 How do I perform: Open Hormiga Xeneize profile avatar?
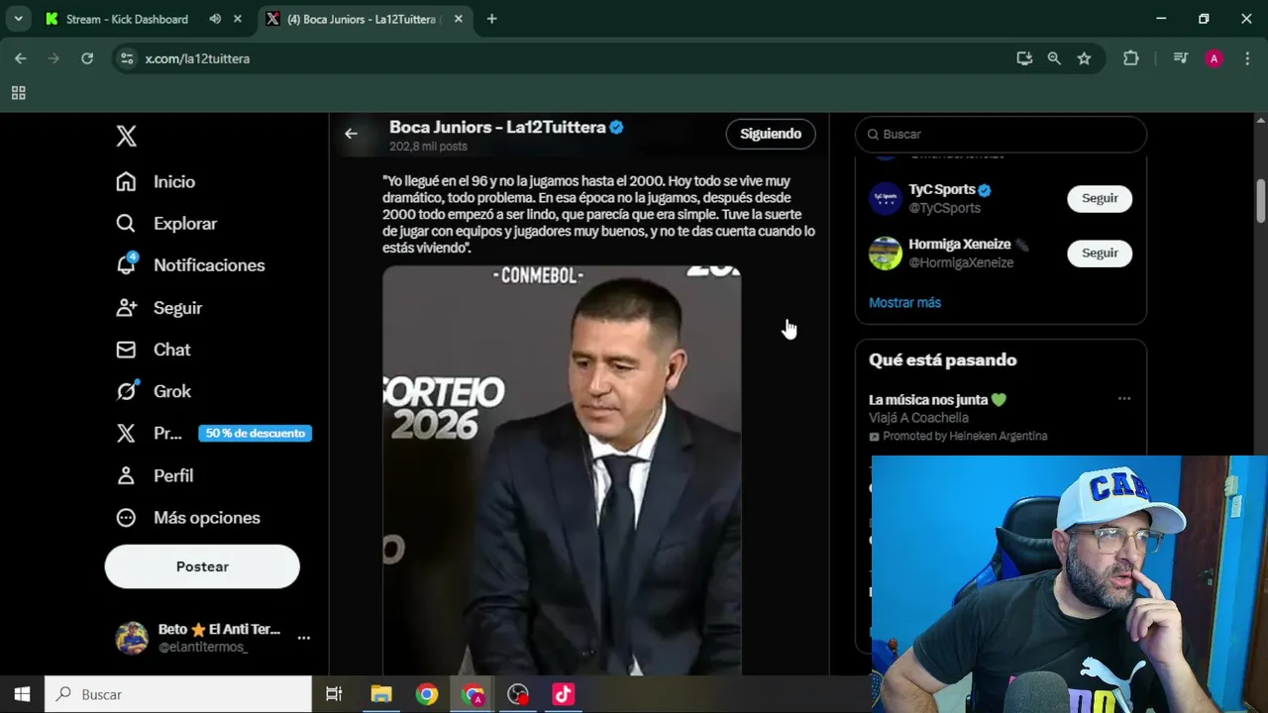pyautogui.click(x=886, y=253)
